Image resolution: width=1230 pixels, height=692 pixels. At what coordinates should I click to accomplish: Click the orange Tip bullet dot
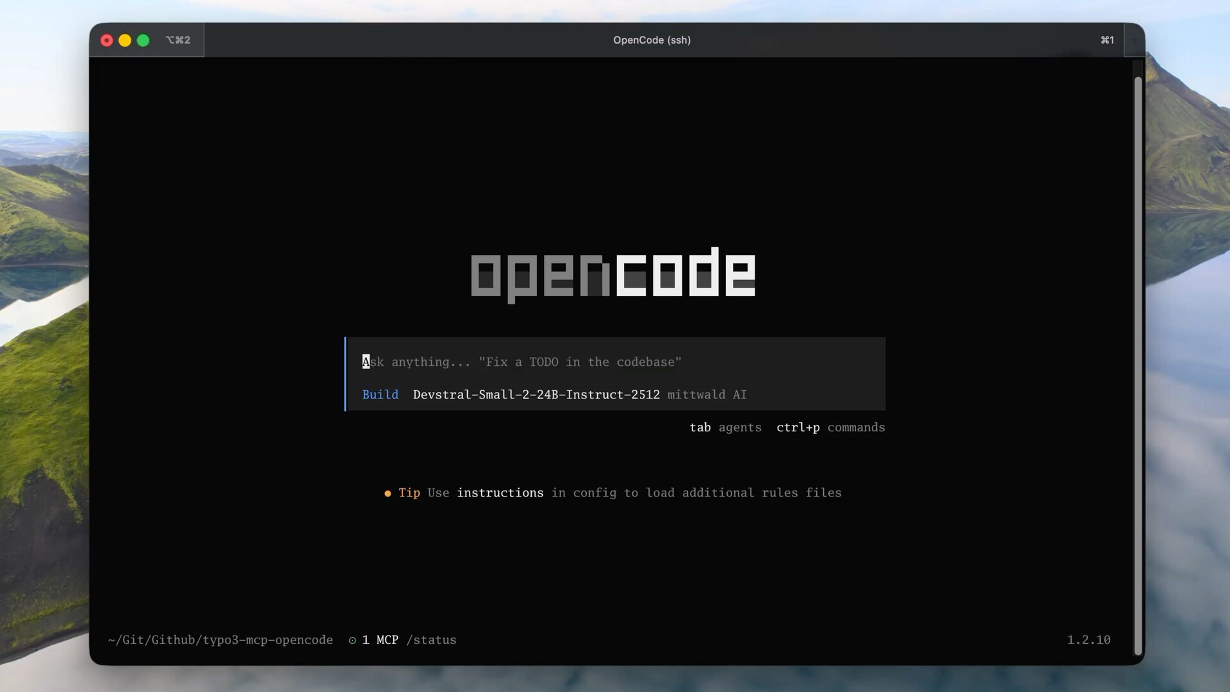(x=388, y=493)
